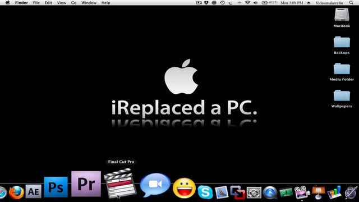Open Pages ink pen icon in Dock
This screenshot has width=359, height=202.
351,192
